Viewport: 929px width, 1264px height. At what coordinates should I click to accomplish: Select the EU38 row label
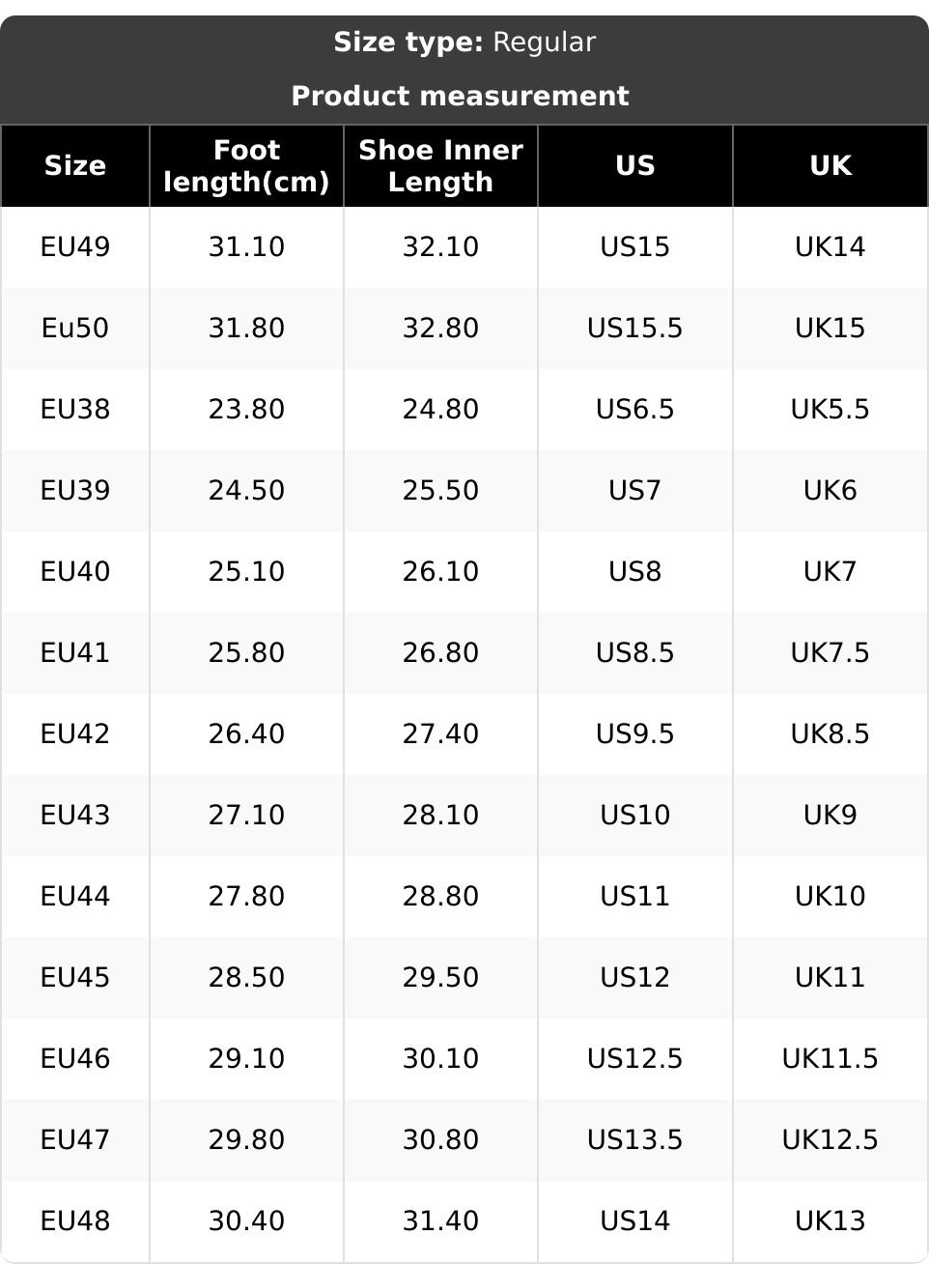pyautogui.click(x=75, y=410)
